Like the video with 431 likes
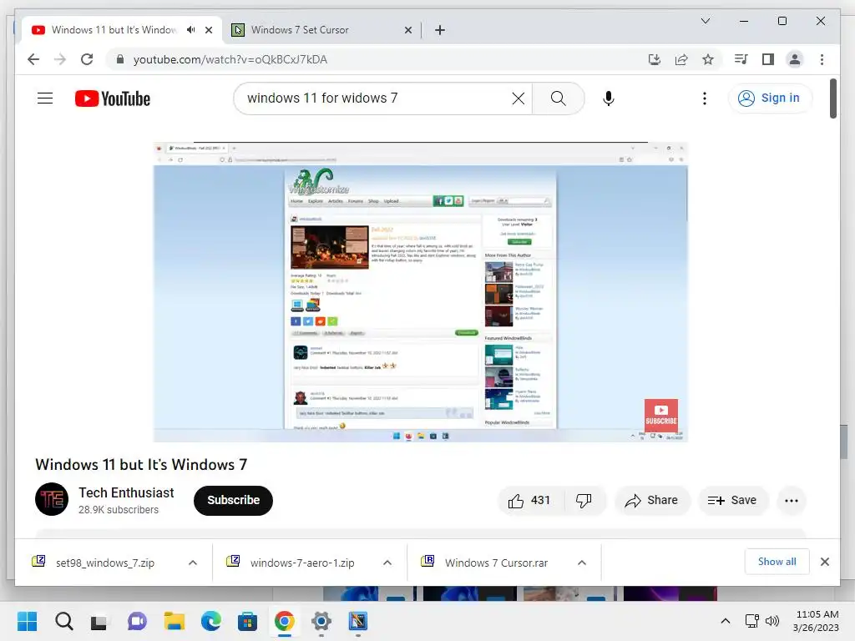The image size is (855, 641). [x=529, y=501]
